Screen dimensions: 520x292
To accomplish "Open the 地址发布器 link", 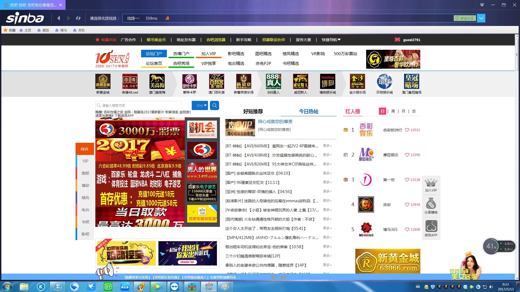I will [186, 40].
